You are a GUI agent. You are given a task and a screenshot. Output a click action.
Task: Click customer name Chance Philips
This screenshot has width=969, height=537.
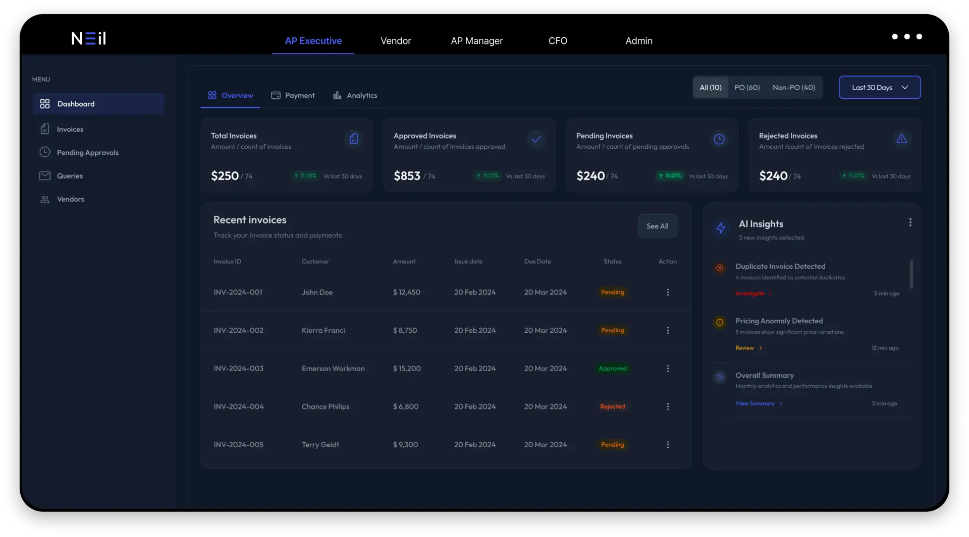(x=326, y=406)
